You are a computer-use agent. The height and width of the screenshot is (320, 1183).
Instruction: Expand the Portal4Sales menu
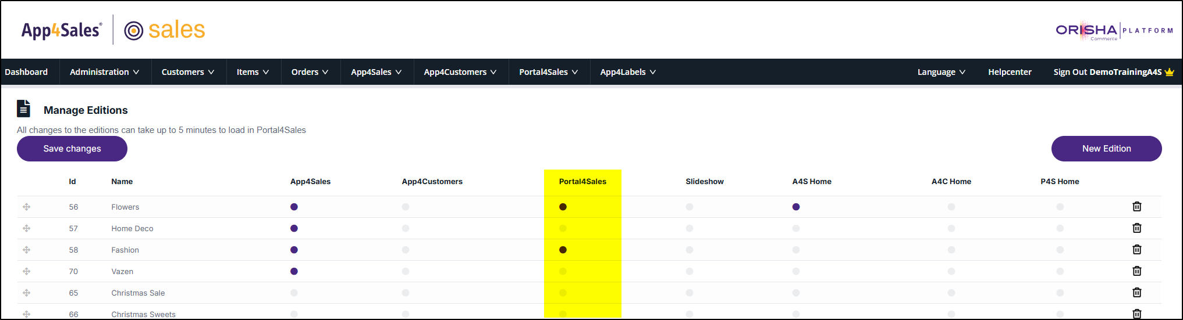click(x=549, y=72)
